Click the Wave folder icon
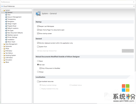136x104 pixels. click(x=4, y=62)
